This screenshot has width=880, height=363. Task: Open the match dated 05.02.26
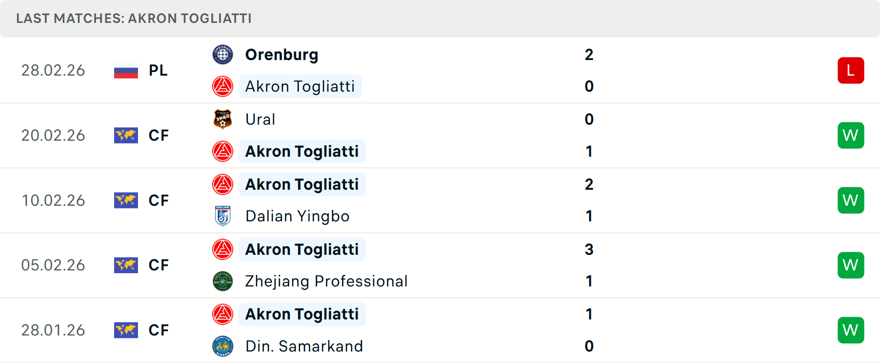[440, 265]
